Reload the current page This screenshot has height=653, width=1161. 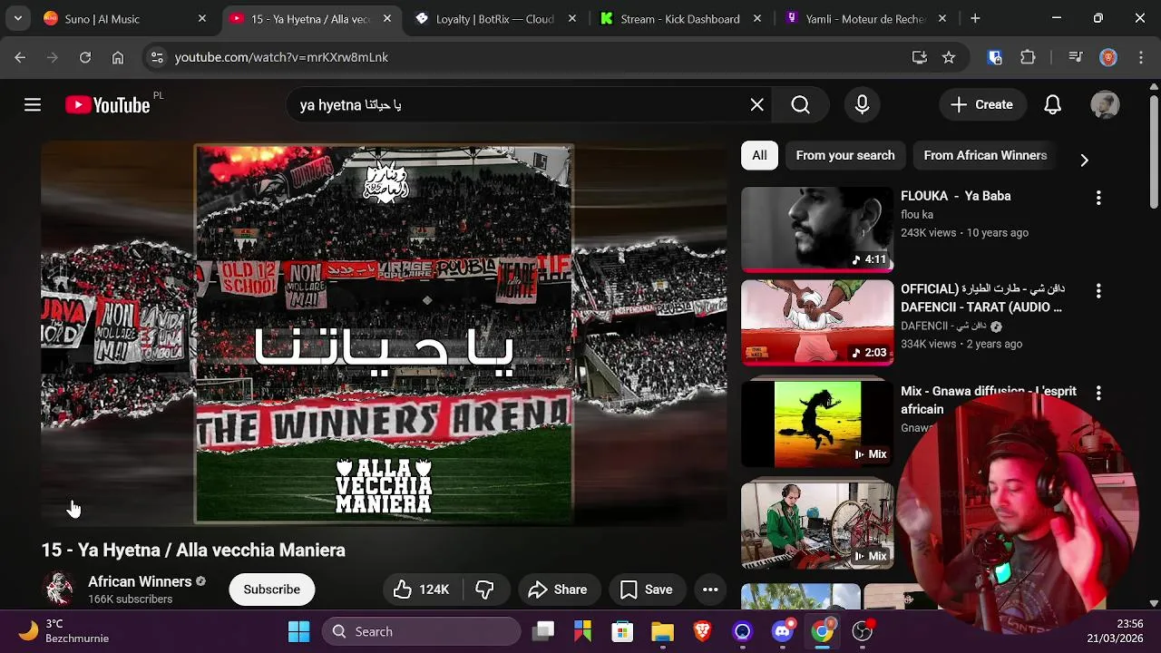pos(85,57)
